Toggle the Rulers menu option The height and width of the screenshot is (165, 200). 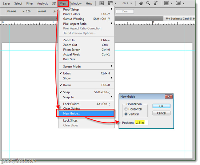pyautogui.click(x=86, y=85)
